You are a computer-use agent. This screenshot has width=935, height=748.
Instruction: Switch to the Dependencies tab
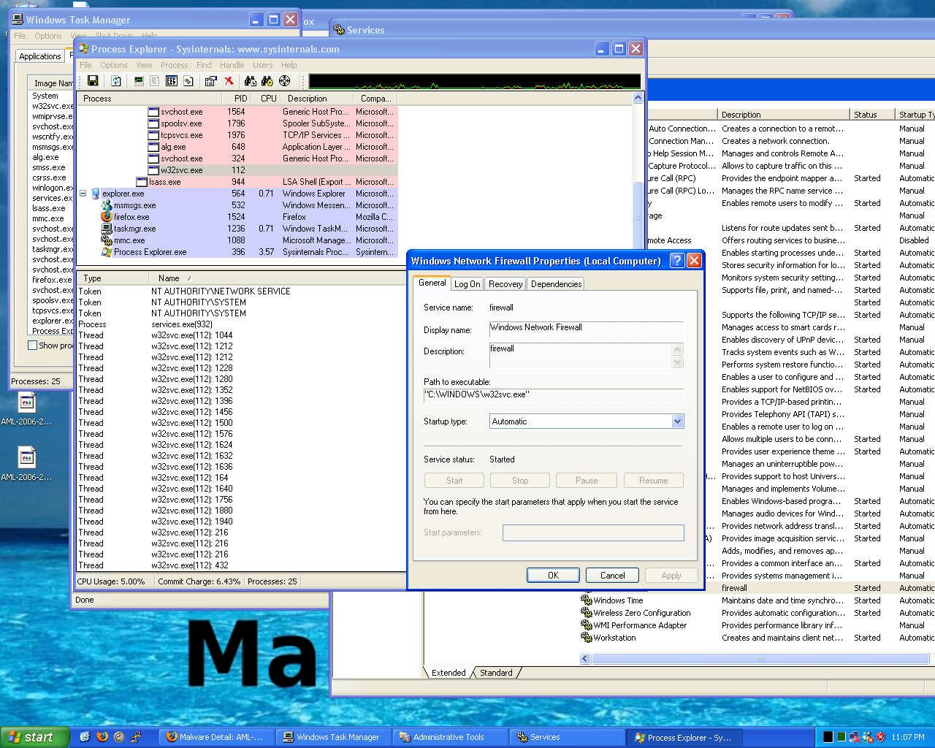pyautogui.click(x=556, y=284)
